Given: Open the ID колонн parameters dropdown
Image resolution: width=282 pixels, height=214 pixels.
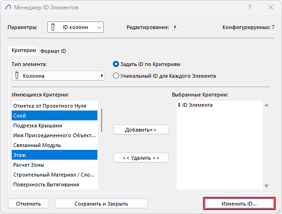Looking at the screenshot, I should pos(75,28).
